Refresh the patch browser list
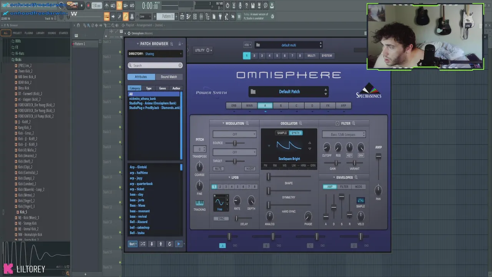 (170, 244)
